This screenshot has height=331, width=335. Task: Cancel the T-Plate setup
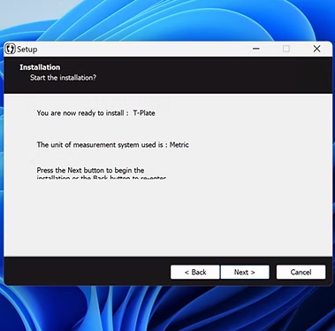tap(301, 272)
